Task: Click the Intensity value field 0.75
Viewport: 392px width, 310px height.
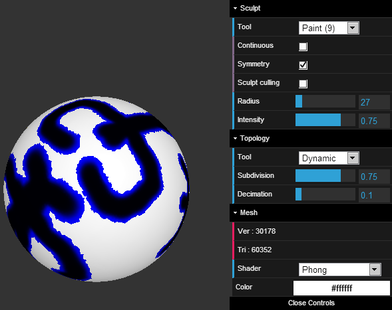Action: tap(374, 121)
